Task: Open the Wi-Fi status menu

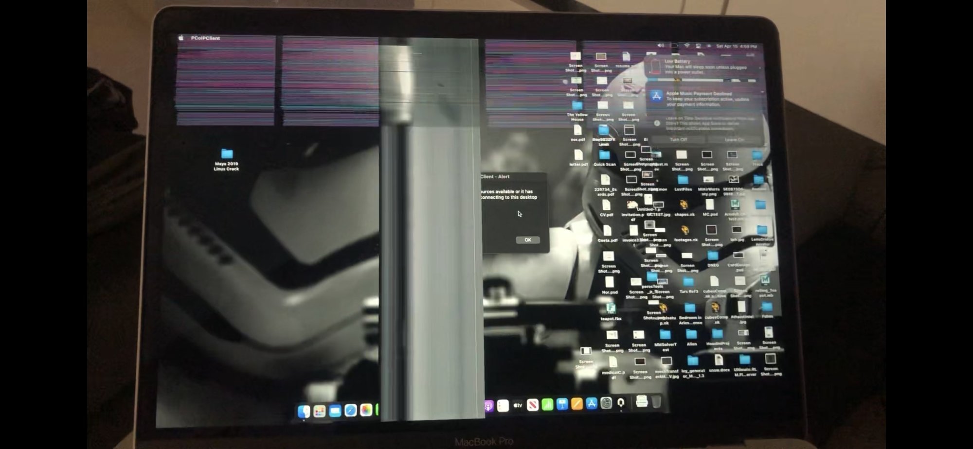Action: [686, 46]
